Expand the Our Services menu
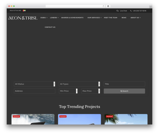 (94, 18)
